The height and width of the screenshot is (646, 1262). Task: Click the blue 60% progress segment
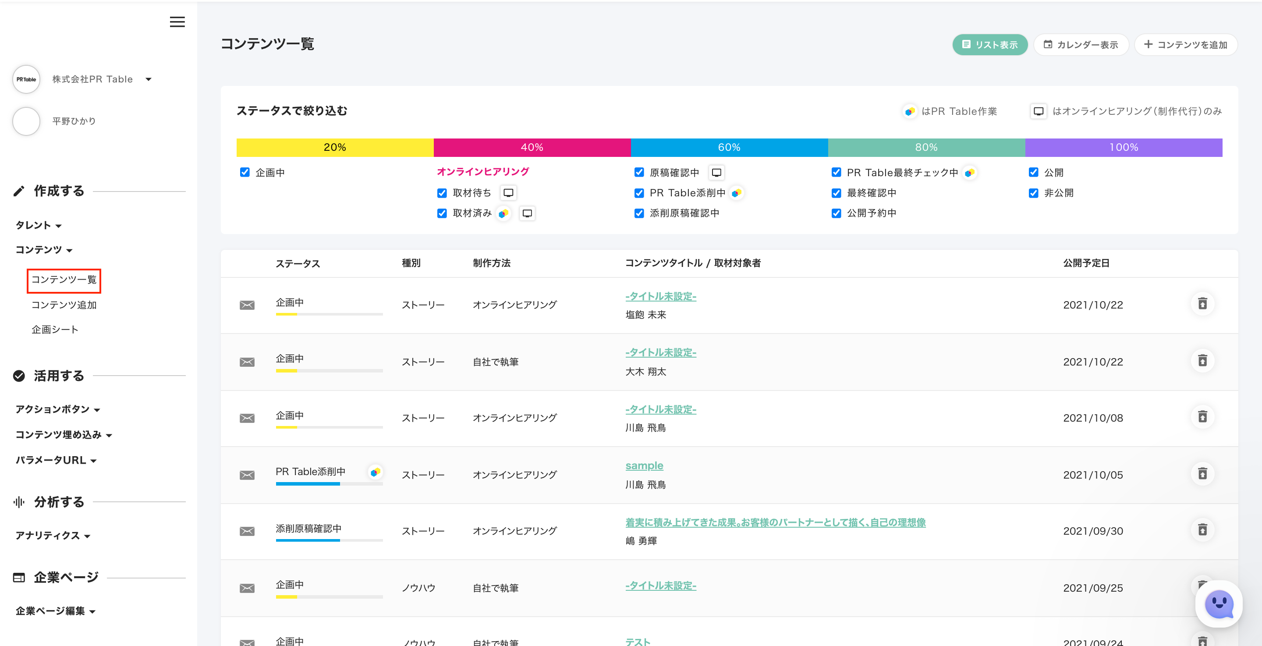pos(730,148)
